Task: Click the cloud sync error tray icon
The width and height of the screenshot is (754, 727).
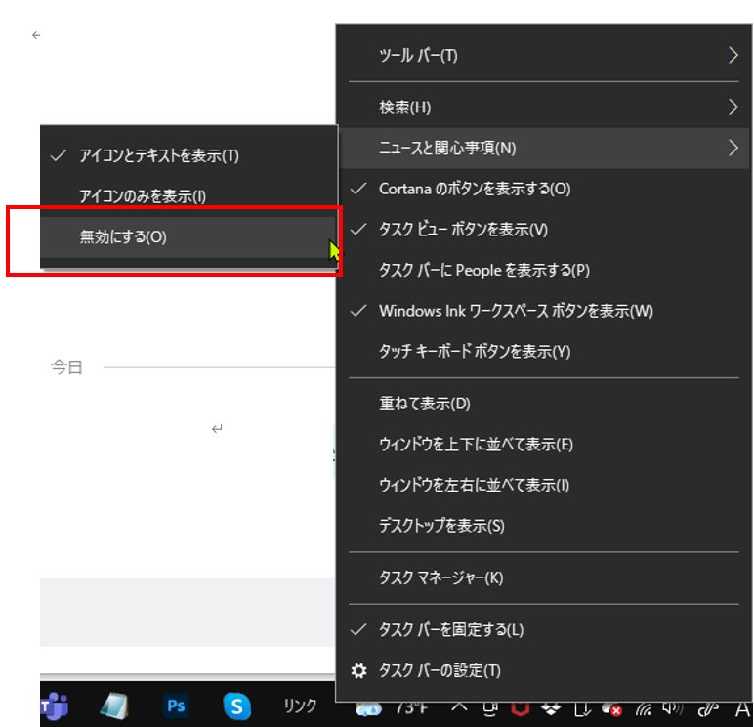Action: point(611,709)
